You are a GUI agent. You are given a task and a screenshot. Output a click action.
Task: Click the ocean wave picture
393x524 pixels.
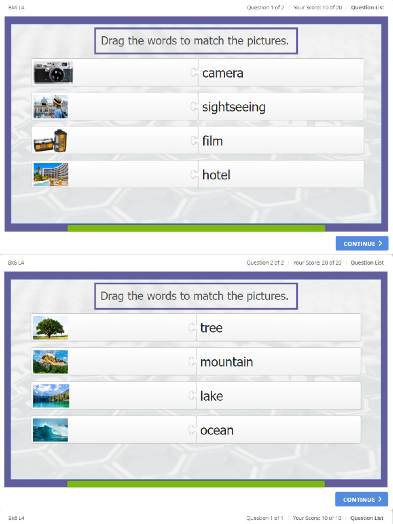(50, 430)
